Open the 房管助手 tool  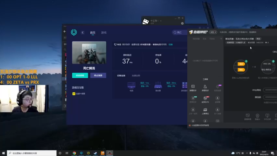pos(205,88)
